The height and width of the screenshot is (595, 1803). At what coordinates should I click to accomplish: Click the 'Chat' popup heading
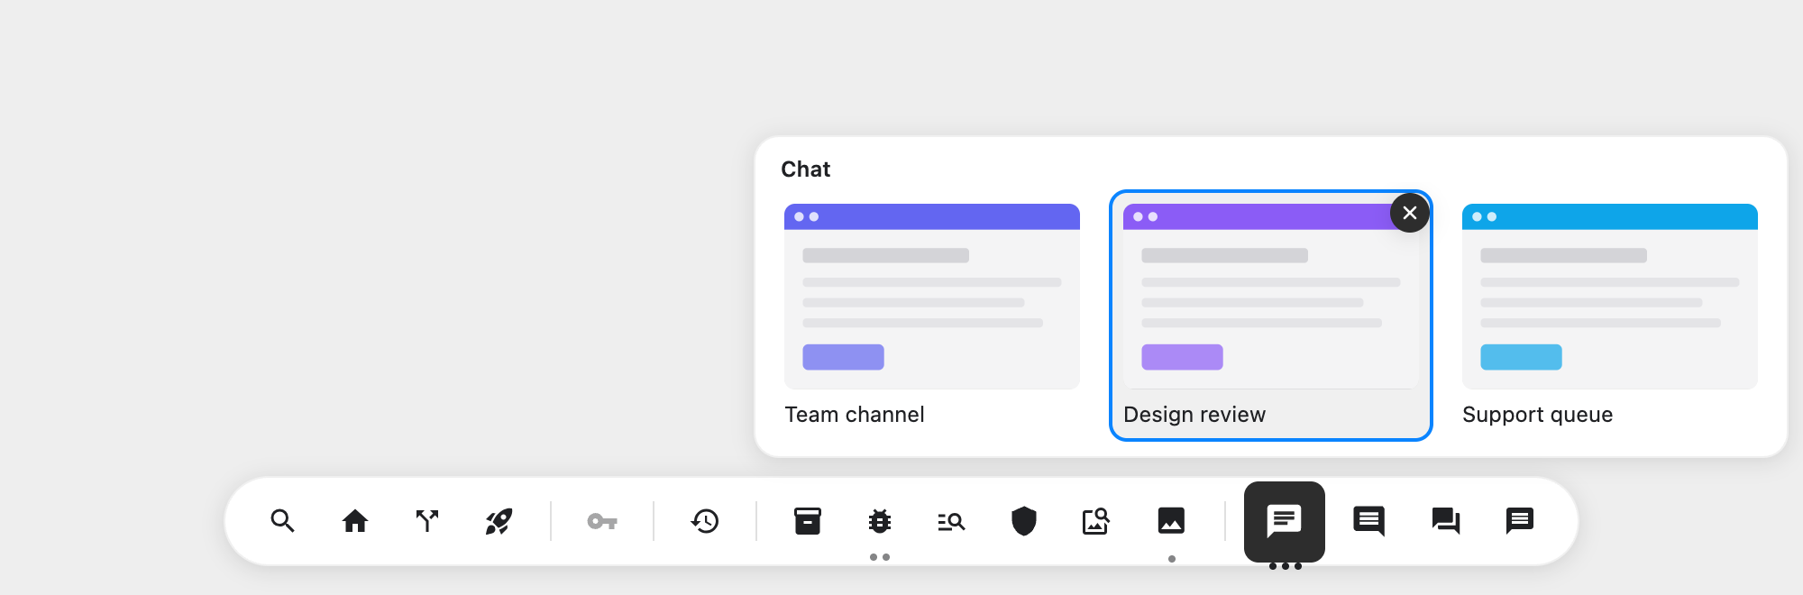(x=805, y=169)
